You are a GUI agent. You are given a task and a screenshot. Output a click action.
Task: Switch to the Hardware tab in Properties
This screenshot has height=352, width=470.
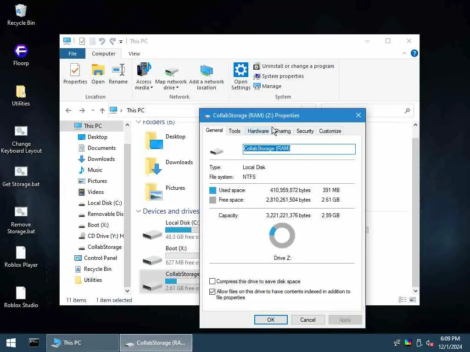click(x=258, y=131)
